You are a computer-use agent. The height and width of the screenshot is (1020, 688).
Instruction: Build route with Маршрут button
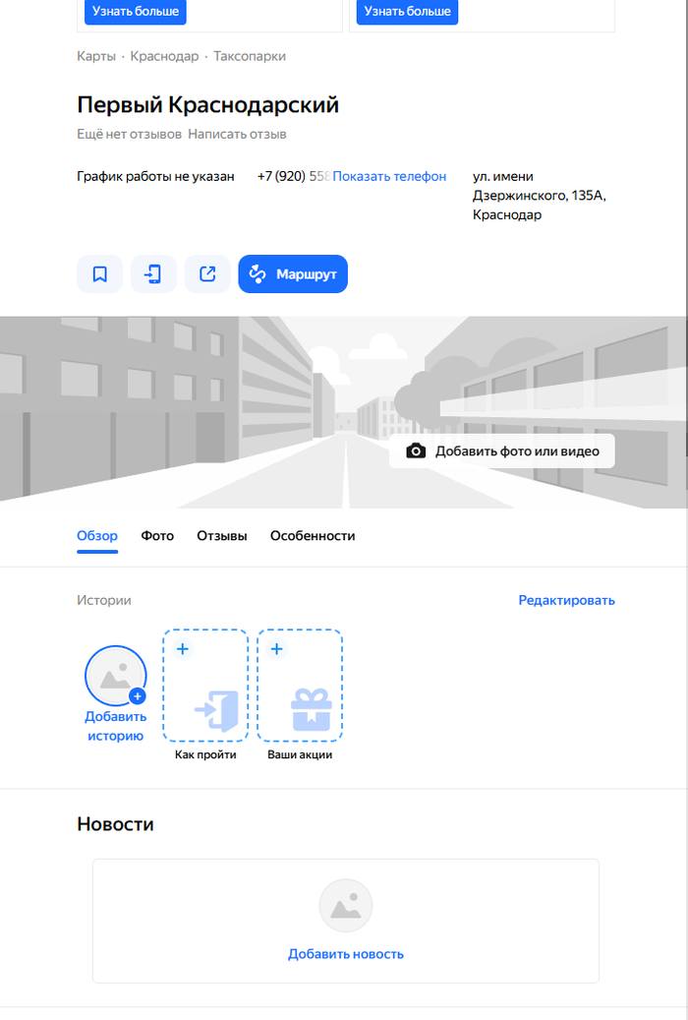[293, 273]
